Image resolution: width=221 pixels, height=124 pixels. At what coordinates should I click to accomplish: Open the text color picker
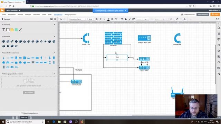(x=108, y=19)
